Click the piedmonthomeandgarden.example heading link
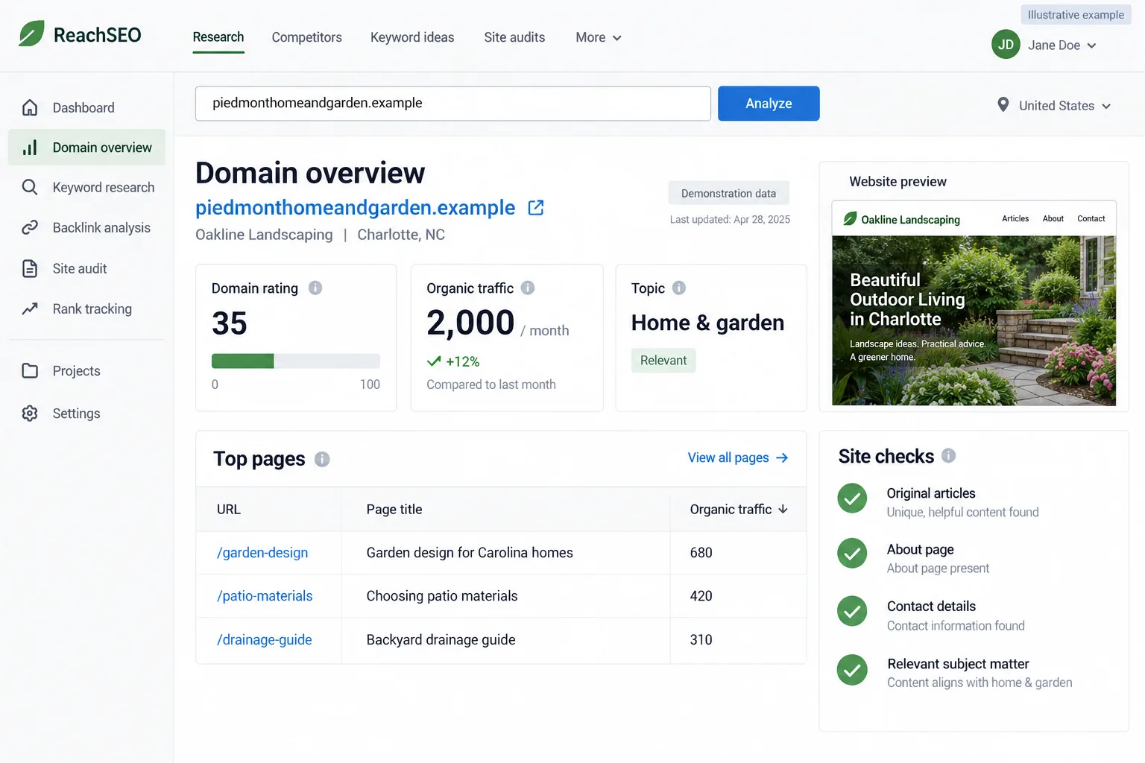Image resolution: width=1145 pixels, height=763 pixels. click(355, 208)
